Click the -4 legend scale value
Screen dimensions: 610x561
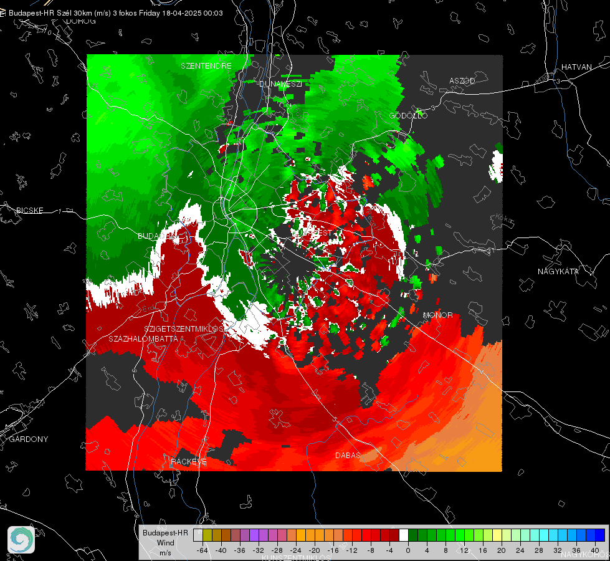pos(389,550)
